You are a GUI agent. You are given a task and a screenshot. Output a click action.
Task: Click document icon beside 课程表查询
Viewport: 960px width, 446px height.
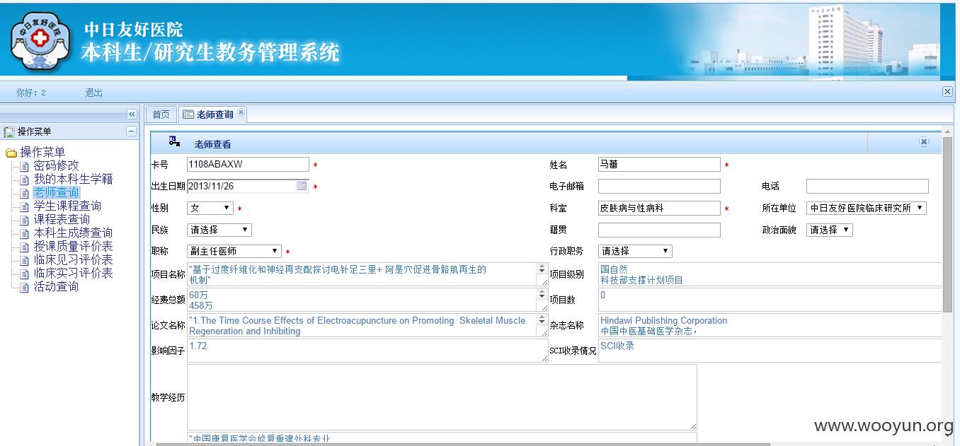pyautogui.click(x=25, y=220)
